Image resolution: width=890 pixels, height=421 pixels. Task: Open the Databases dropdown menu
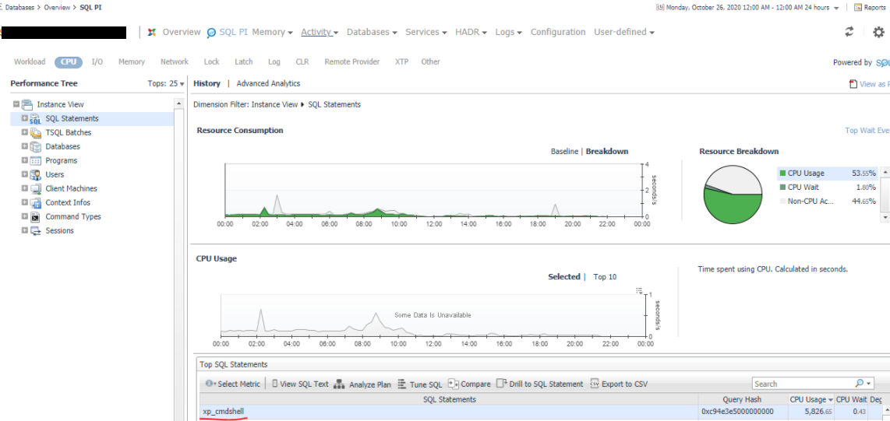[x=372, y=32]
